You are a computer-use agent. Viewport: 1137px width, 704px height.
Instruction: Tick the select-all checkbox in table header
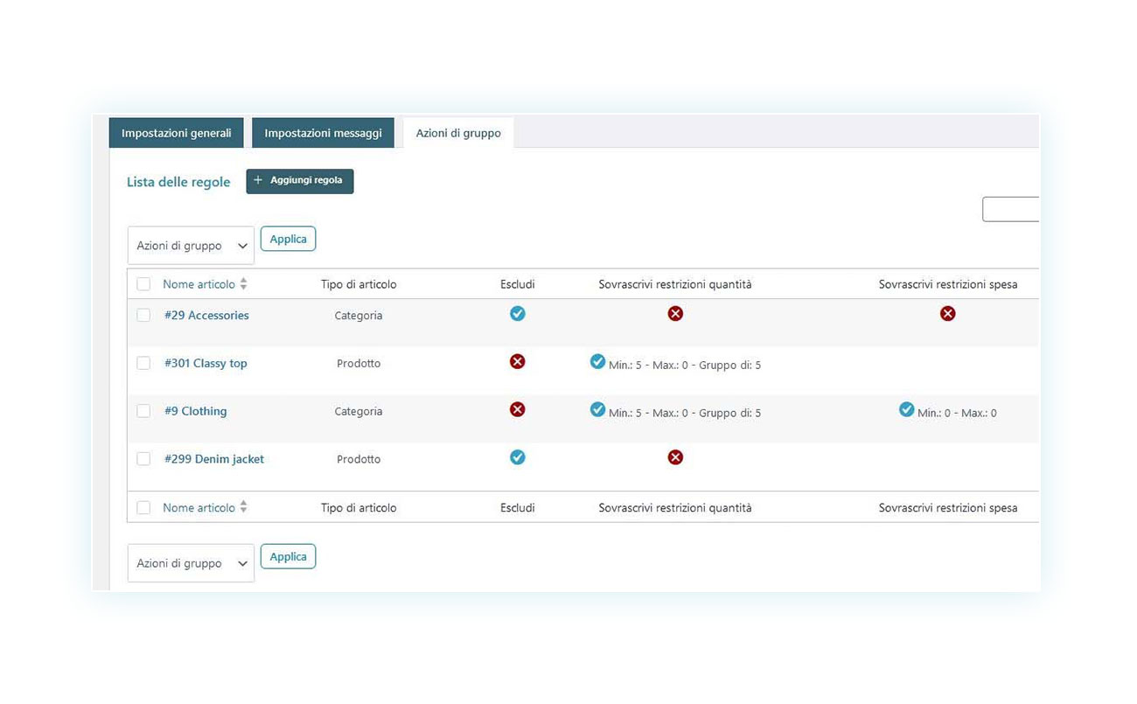click(x=143, y=284)
